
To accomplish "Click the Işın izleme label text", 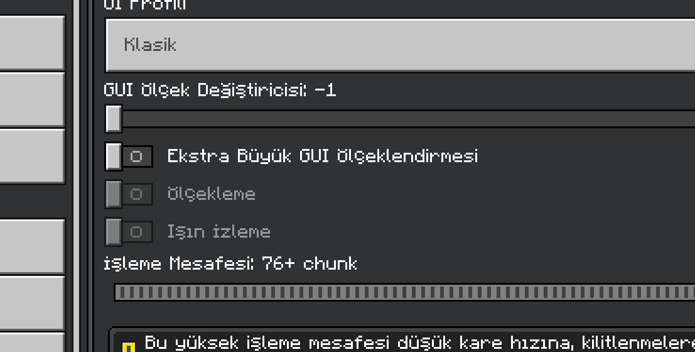I will tap(219, 232).
